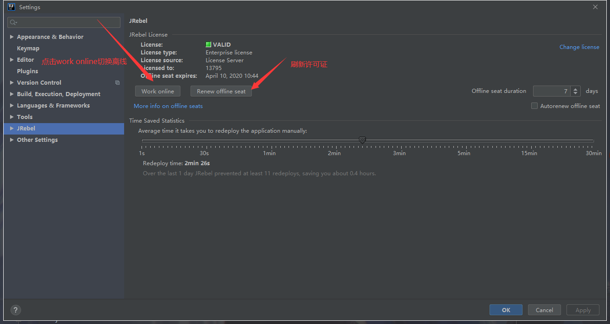Open Appearance & Behavior settings
This screenshot has width=610, height=324.
click(x=50, y=37)
